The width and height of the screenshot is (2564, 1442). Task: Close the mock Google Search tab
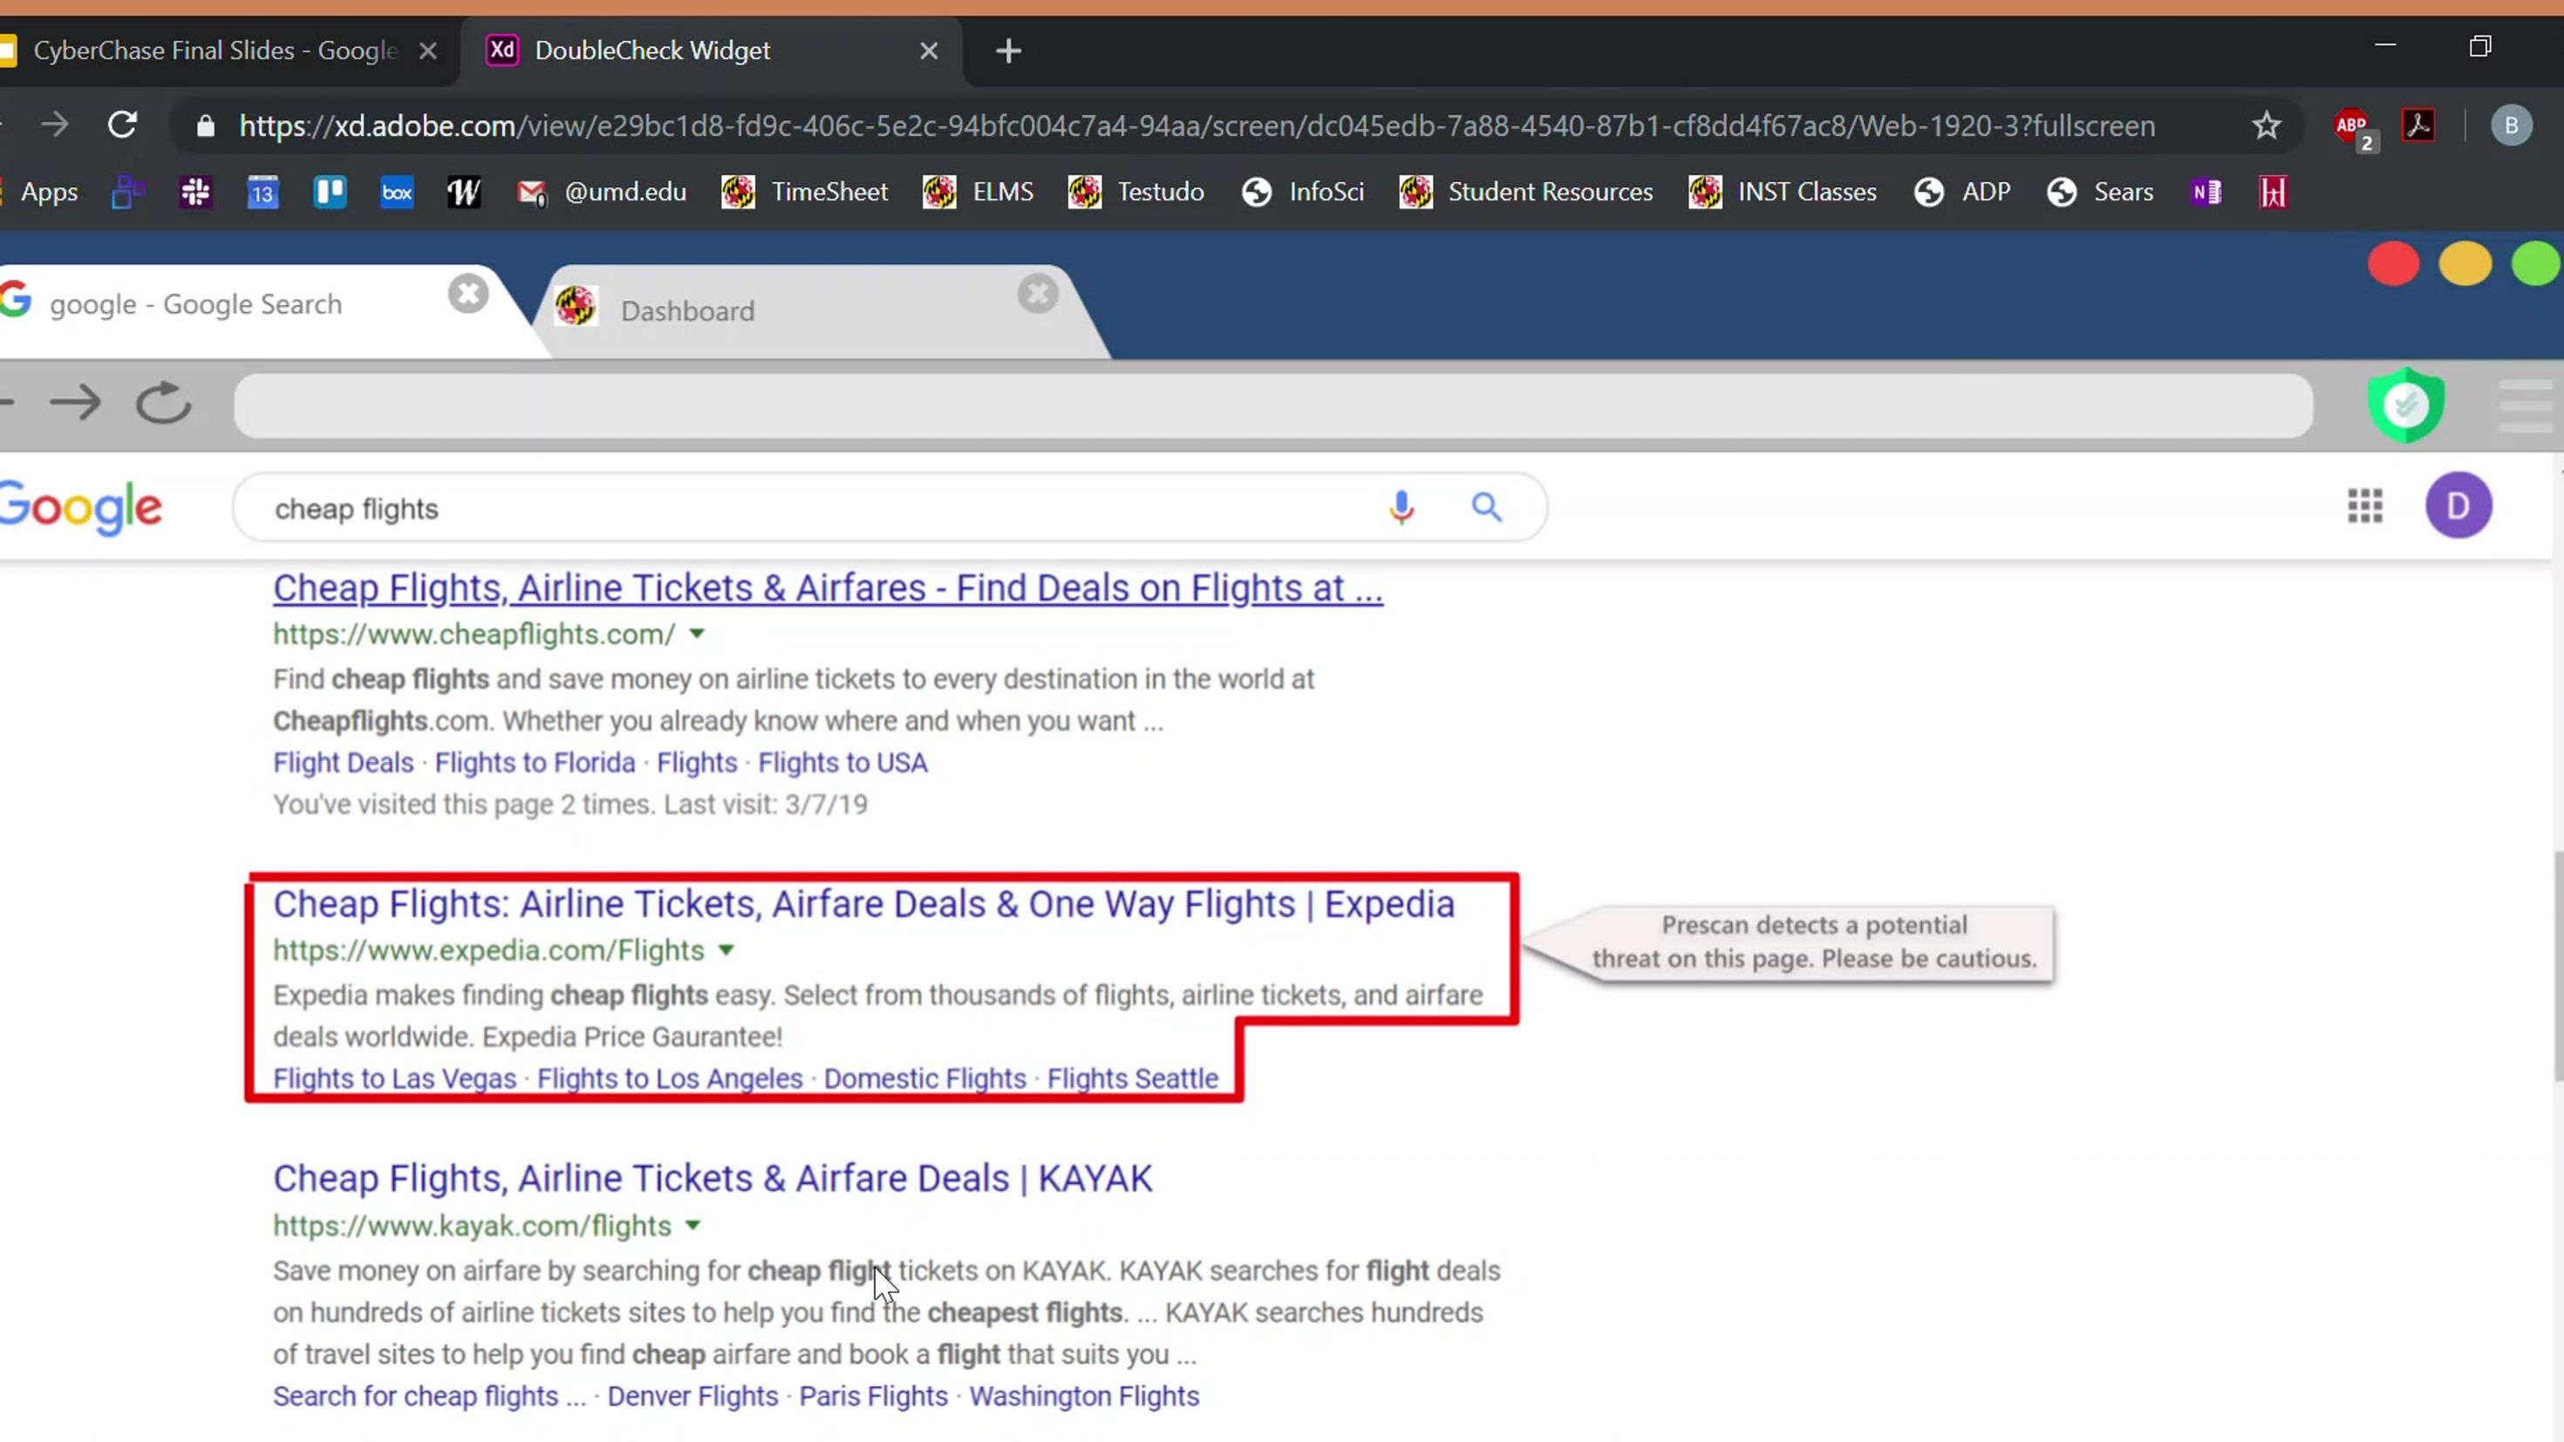point(467,294)
